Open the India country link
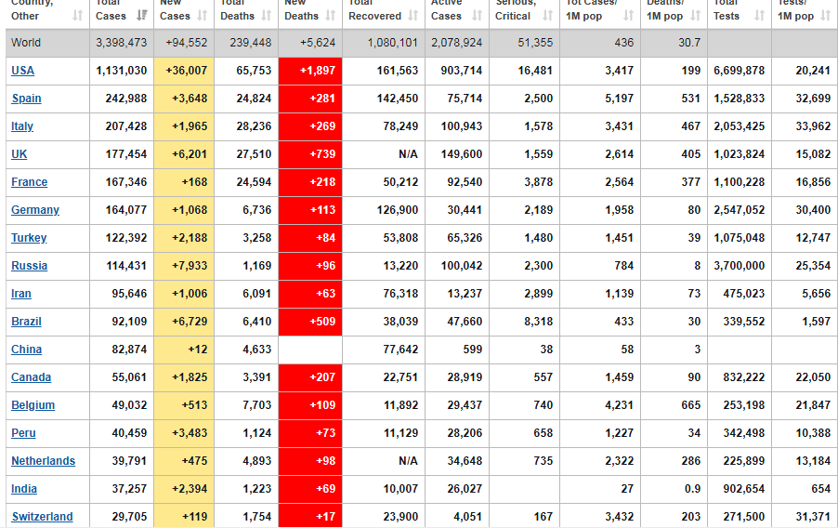The image size is (838, 528). point(24,488)
